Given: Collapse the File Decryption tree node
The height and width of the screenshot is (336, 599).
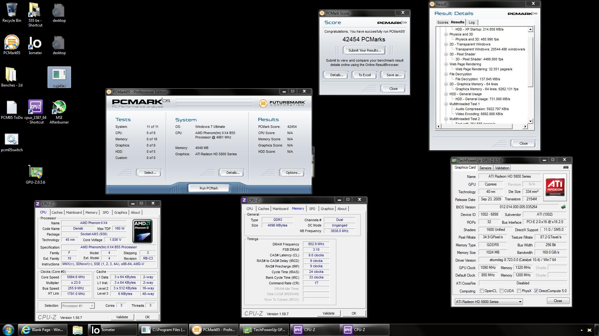Looking at the screenshot, I should [x=446, y=74].
